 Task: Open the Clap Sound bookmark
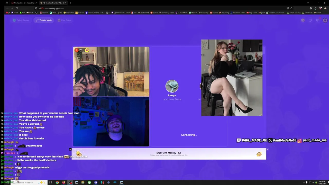pos(252,13)
